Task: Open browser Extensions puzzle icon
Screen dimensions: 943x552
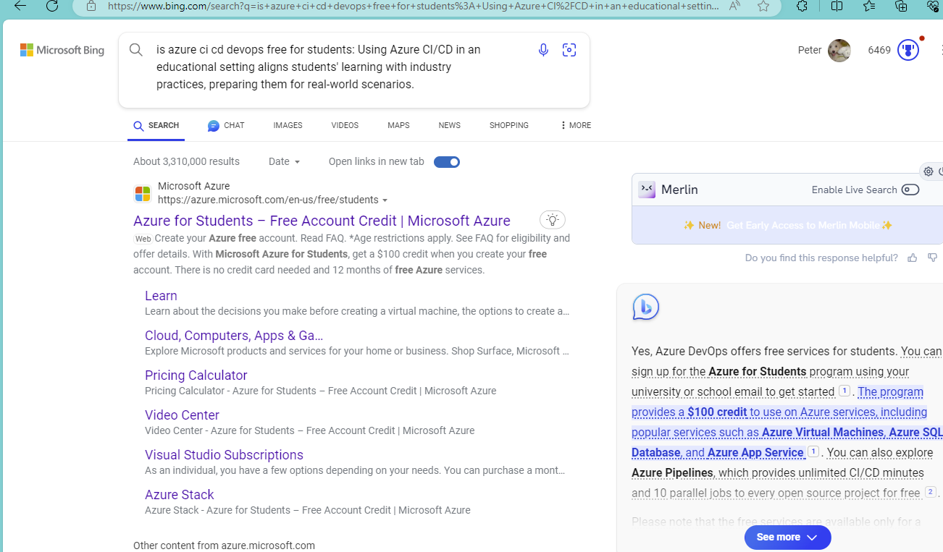Action: (802, 6)
